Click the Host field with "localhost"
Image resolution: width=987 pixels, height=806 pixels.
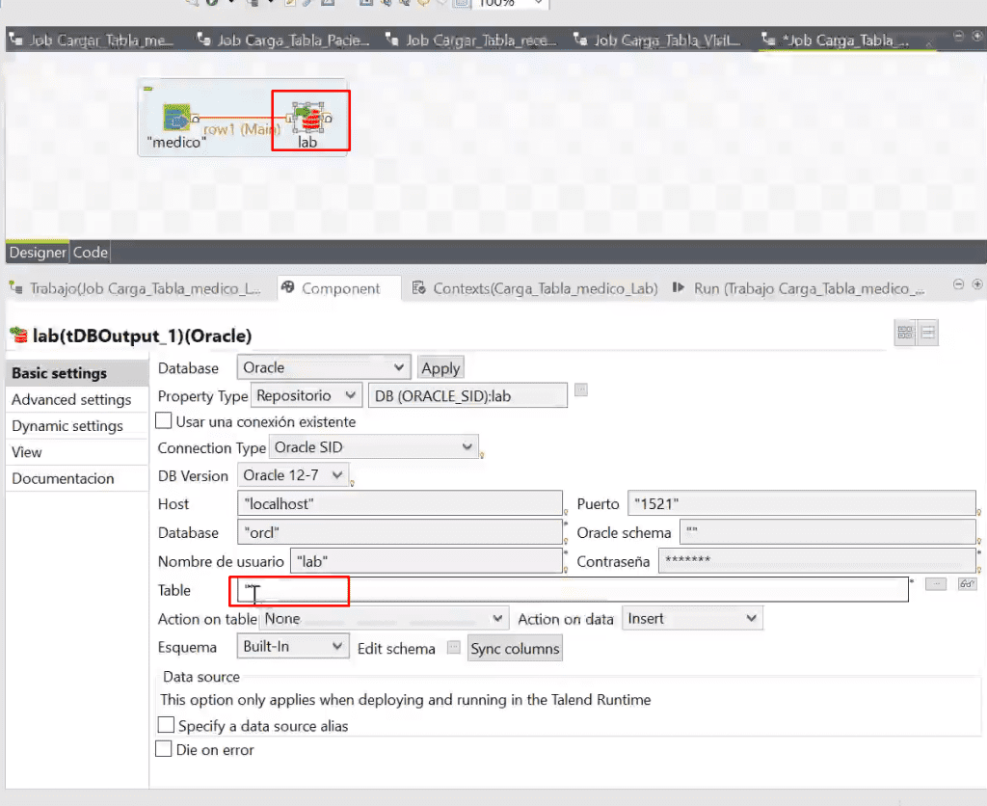(x=400, y=503)
